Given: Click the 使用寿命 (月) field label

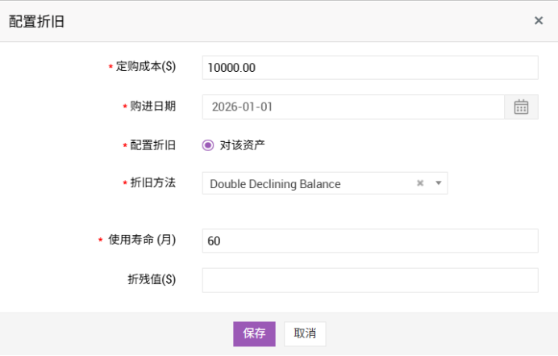Looking at the screenshot, I should coord(142,241).
